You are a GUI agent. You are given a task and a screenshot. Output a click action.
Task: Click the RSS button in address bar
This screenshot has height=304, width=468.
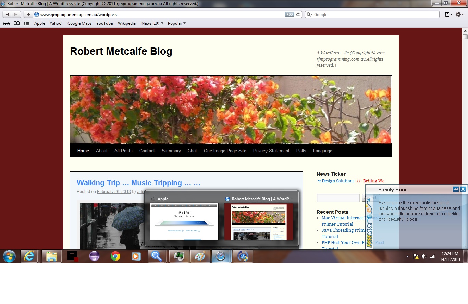pyautogui.click(x=289, y=15)
